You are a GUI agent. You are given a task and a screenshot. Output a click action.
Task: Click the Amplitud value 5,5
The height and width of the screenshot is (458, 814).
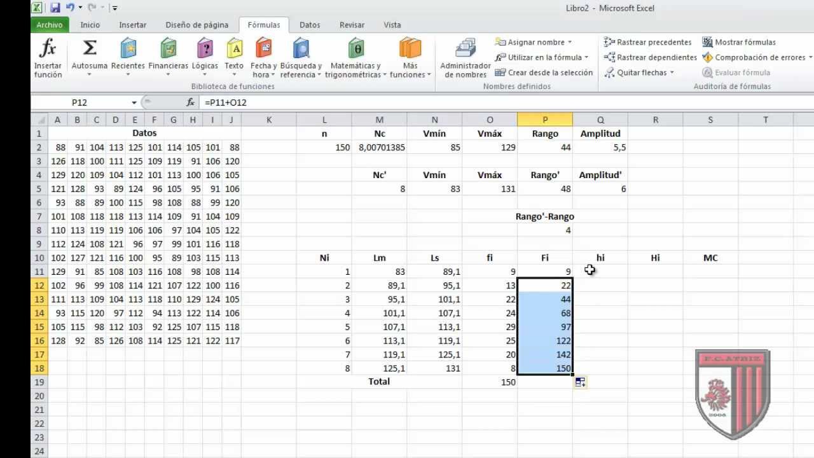(x=600, y=148)
